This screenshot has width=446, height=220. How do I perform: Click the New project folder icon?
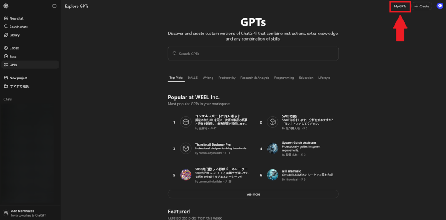(6, 78)
